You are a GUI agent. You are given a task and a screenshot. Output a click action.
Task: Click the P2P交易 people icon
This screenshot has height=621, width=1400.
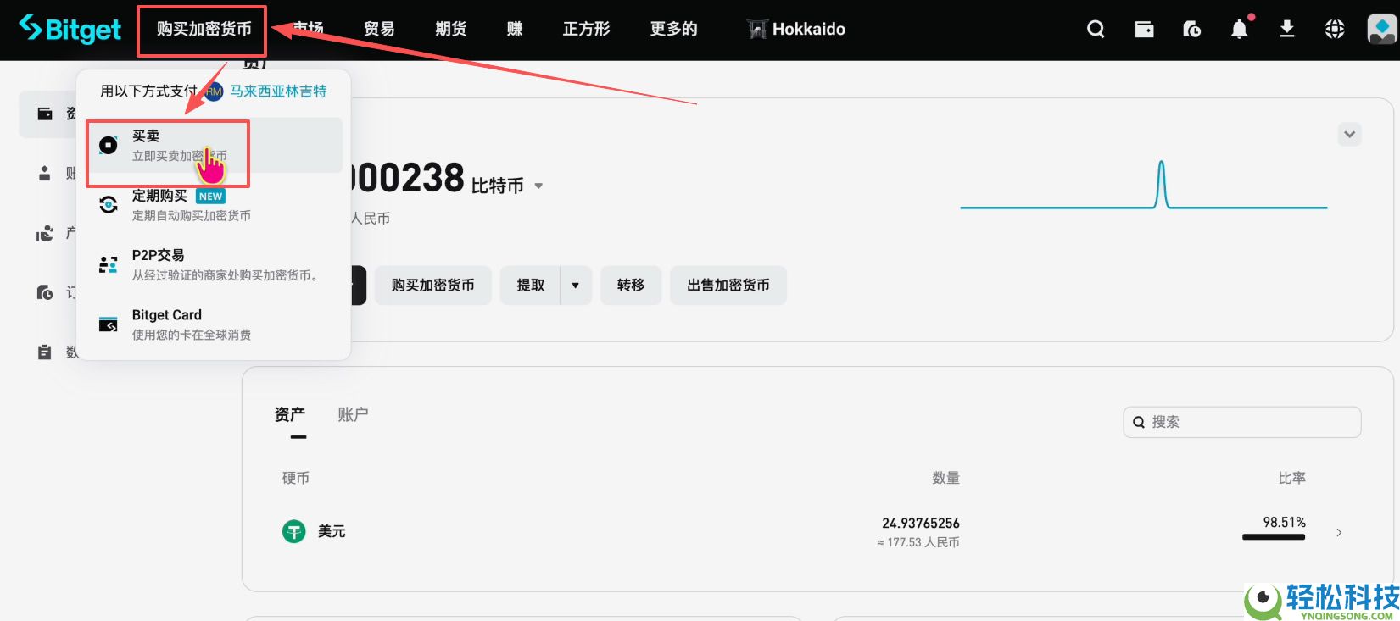(x=109, y=264)
